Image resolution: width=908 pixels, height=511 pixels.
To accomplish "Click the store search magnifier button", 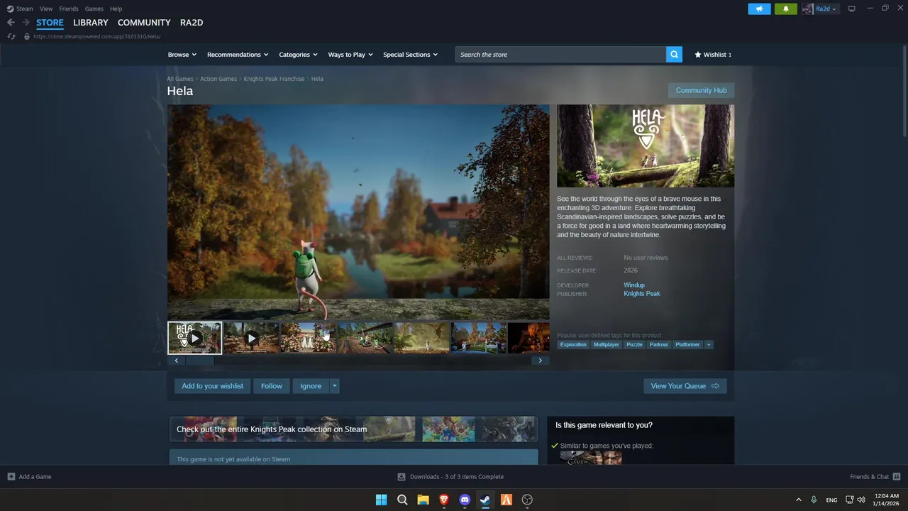I will 674,55.
